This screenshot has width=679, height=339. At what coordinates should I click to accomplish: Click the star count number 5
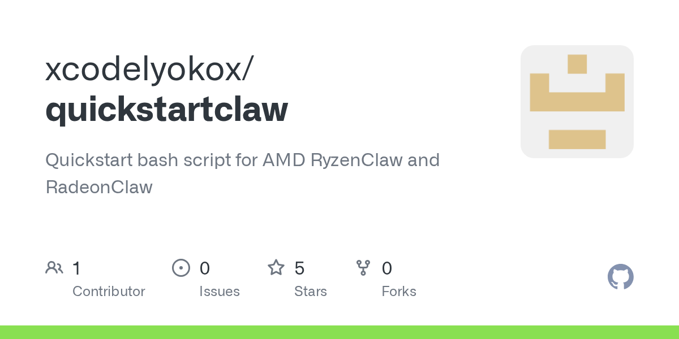coord(300,268)
